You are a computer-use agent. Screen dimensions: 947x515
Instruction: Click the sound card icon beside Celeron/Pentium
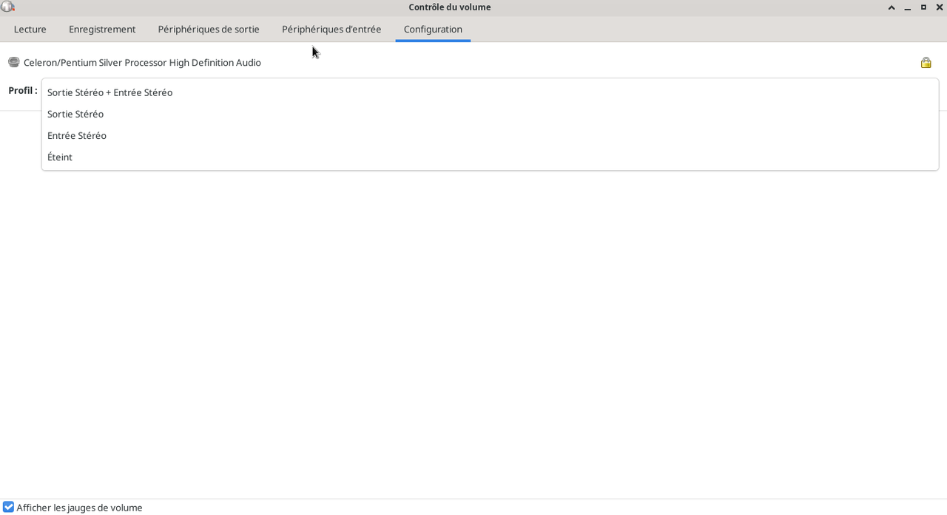pyautogui.click(x=13, y=62)
